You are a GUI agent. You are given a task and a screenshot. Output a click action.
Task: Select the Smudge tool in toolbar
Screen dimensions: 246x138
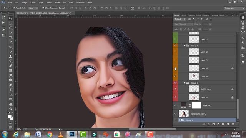10,75
